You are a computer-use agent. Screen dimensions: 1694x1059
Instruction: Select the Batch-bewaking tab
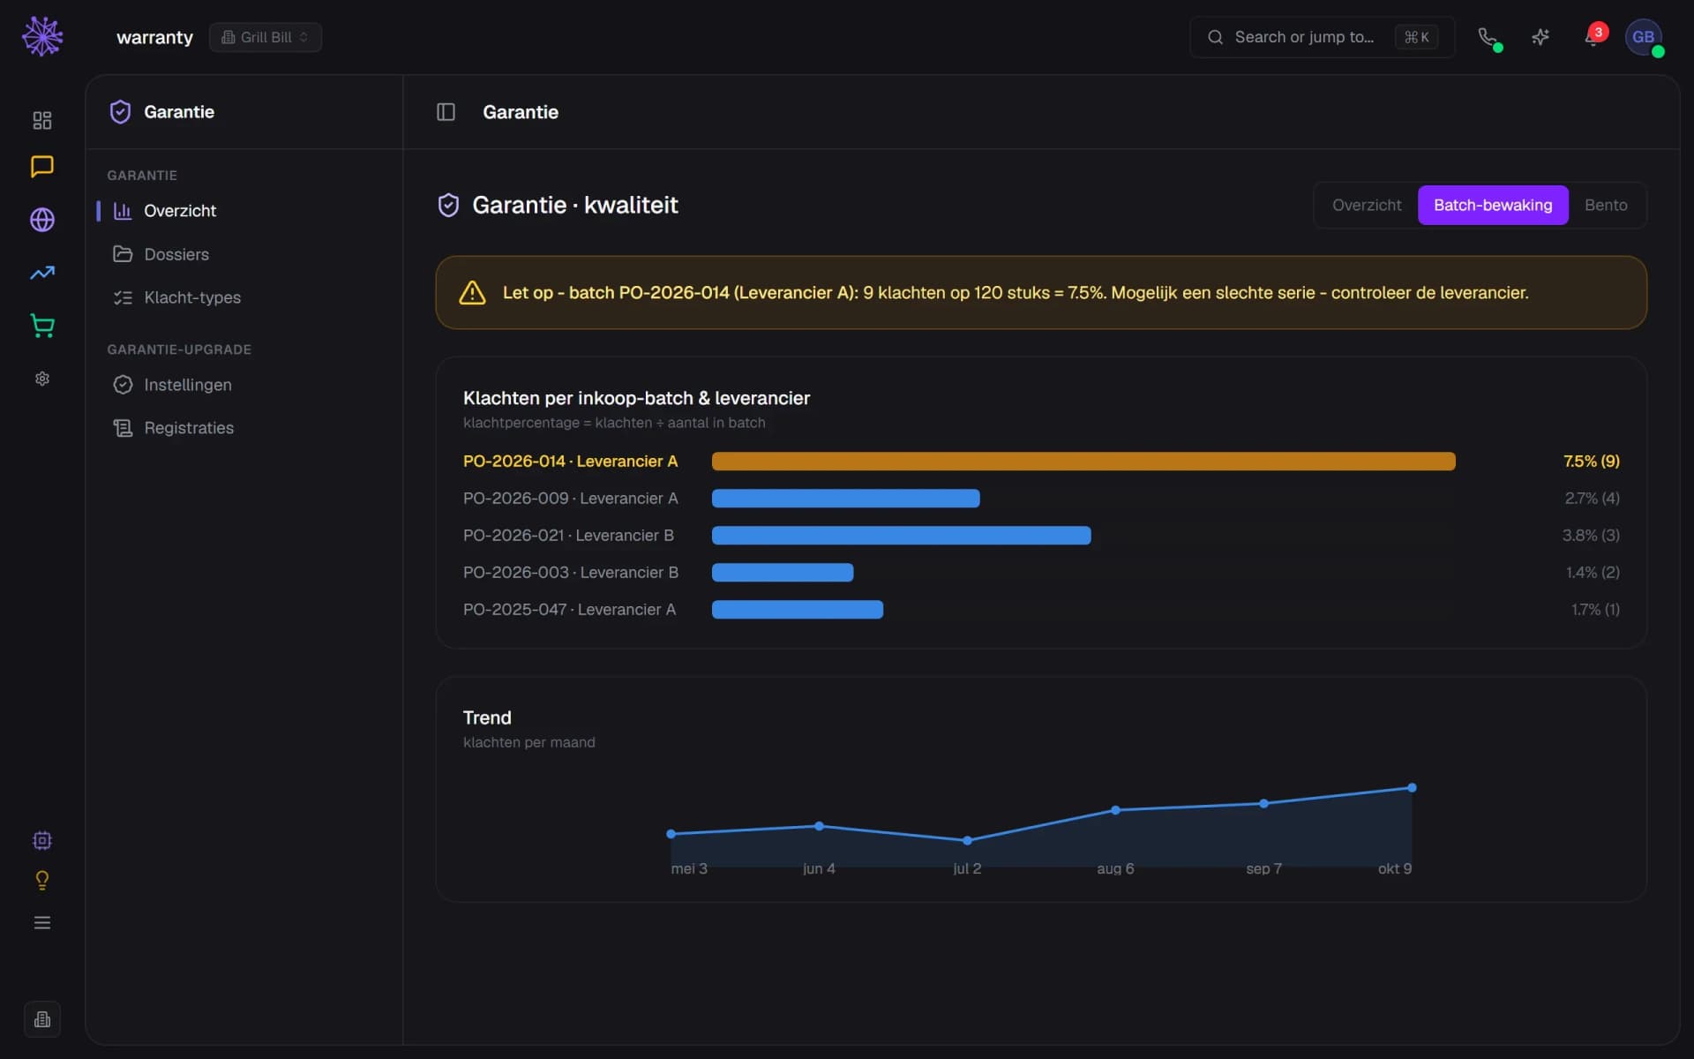click(1493, 205)
